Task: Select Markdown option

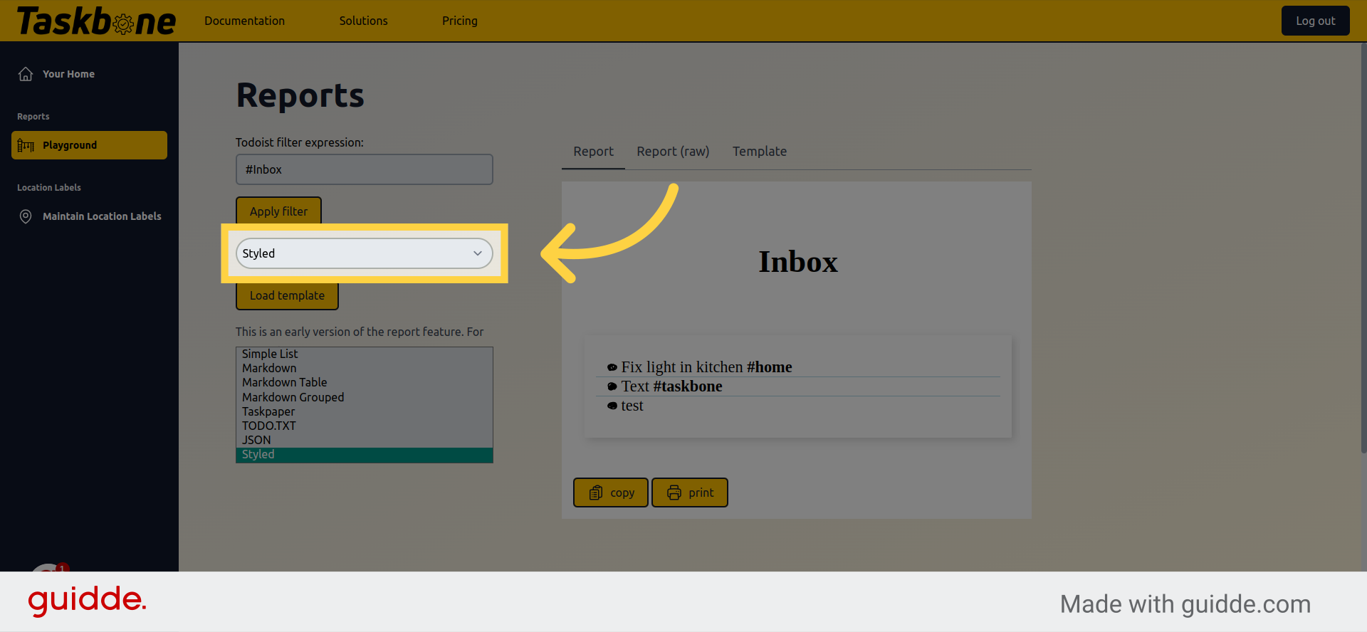Action: pyautogui.click(x=365, y=369)
